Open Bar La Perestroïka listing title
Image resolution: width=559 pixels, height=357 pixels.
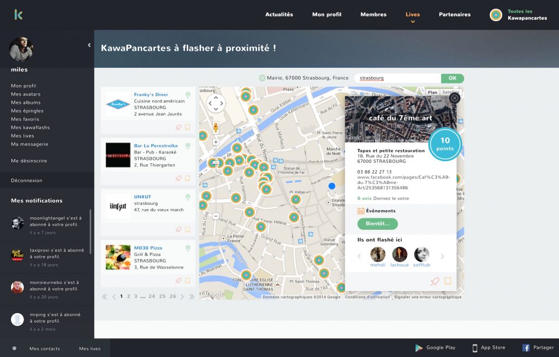[x=156, y=146]
